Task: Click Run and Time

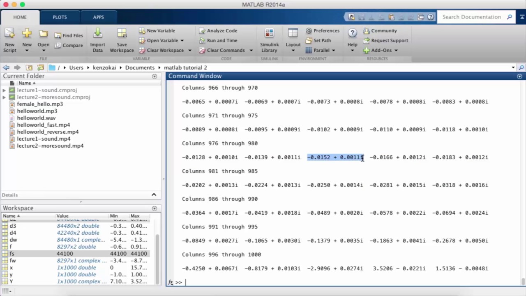Action: (218, 40)
